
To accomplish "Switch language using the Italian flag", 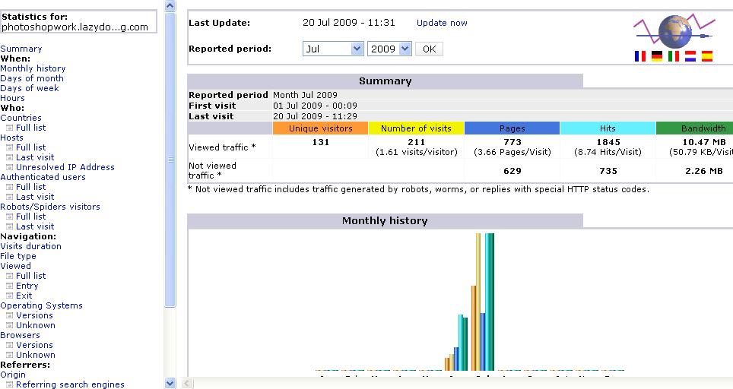I will 674,56.
